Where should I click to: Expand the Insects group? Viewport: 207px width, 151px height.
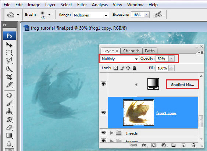tap(112, 133)
